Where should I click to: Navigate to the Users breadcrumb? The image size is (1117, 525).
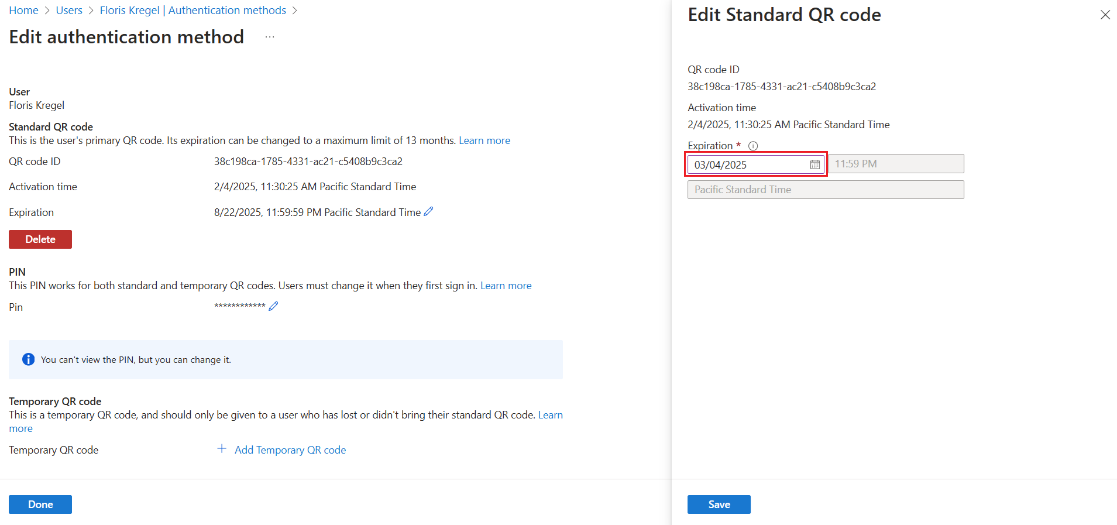(x=69, y=11)
